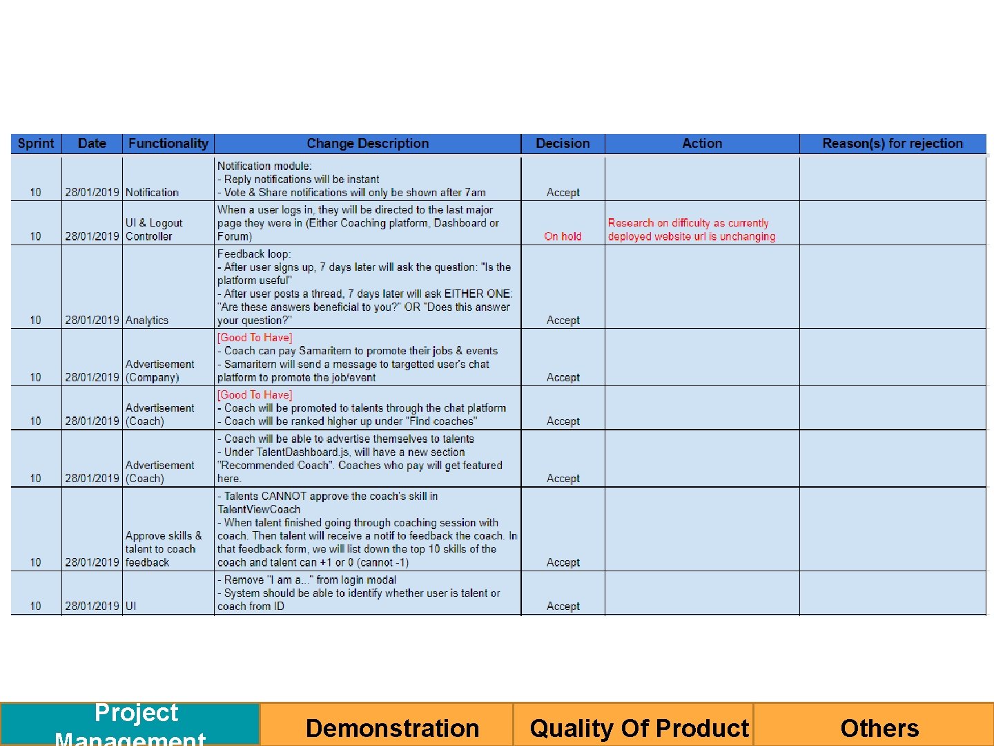Click the Good To Have label above Samaritern text
This screenshot has height=746, width=994.
click(255, 338)
